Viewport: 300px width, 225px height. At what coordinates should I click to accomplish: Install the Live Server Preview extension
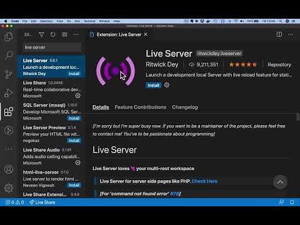(74, 141)
